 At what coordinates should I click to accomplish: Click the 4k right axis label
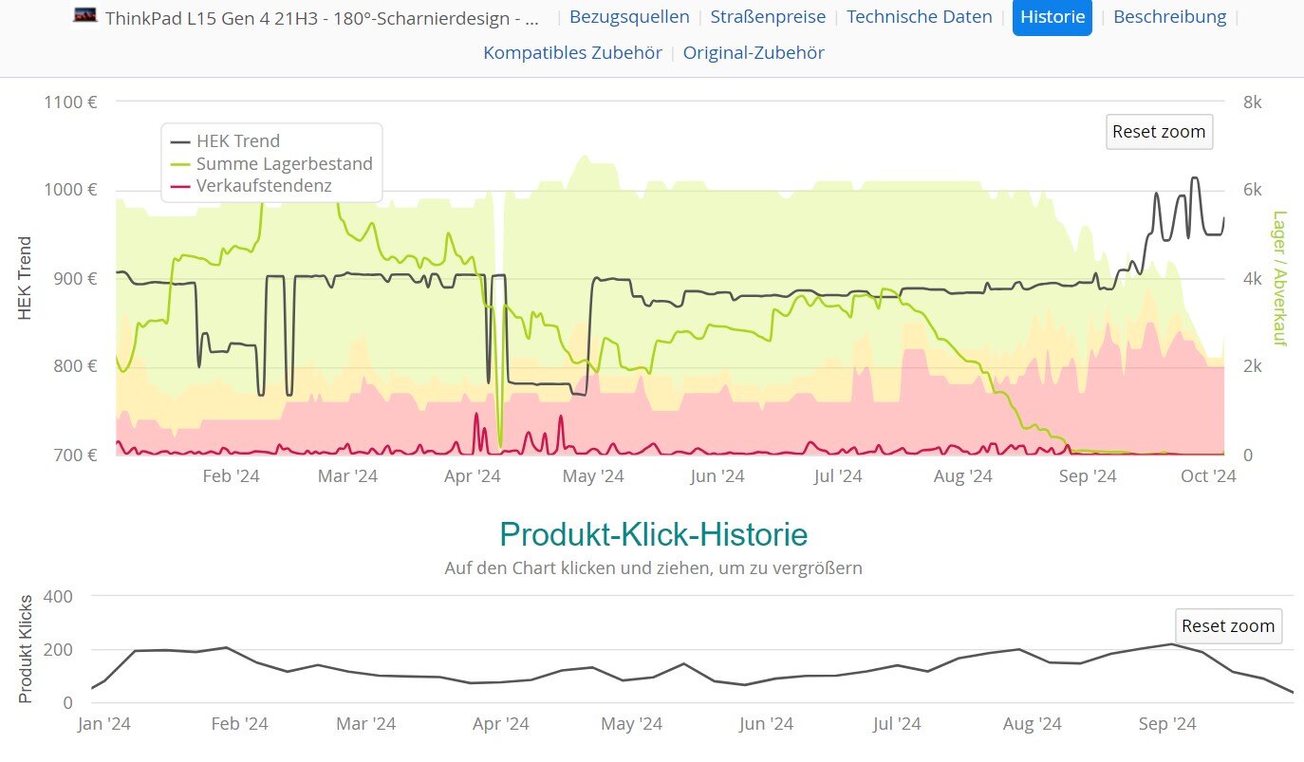click(x=1253, y=278)
